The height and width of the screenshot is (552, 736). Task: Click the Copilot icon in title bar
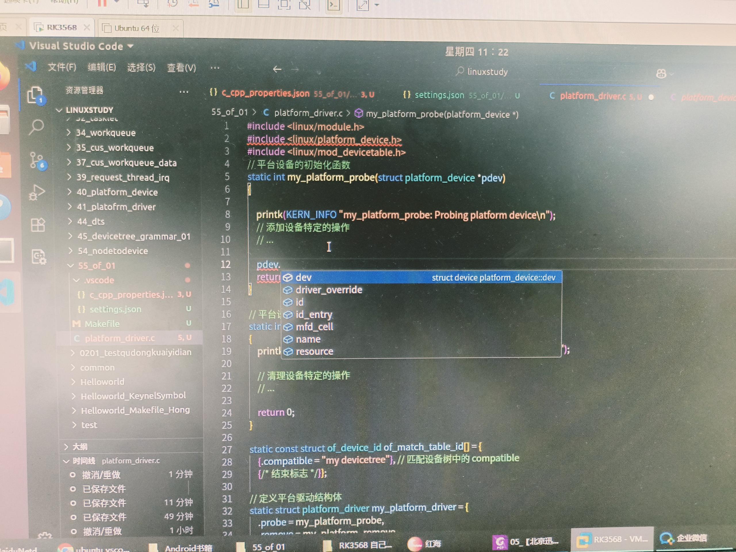click(x=661, y=74)
